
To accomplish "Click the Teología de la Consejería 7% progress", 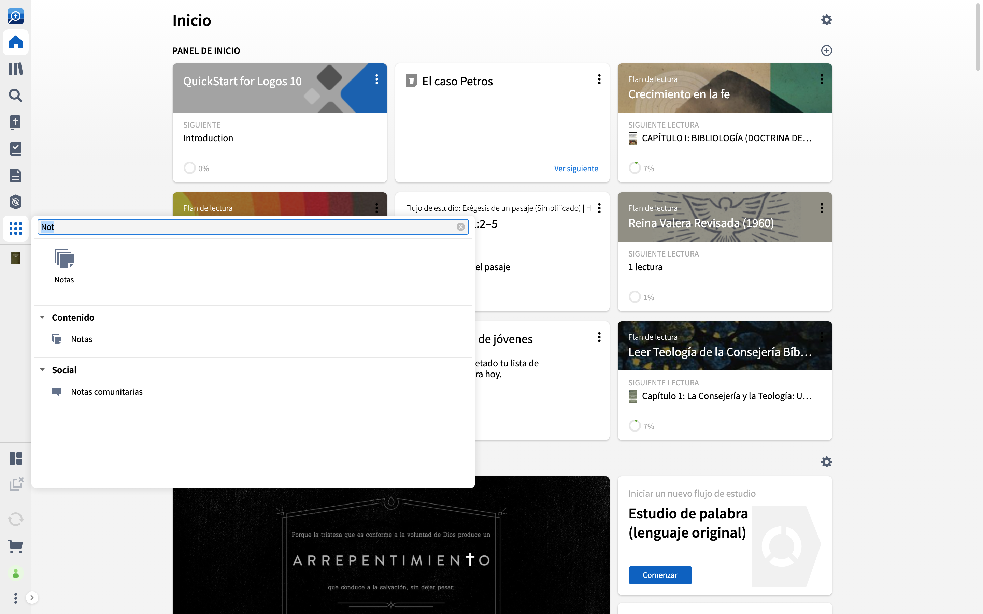I will tap(635, 426).
